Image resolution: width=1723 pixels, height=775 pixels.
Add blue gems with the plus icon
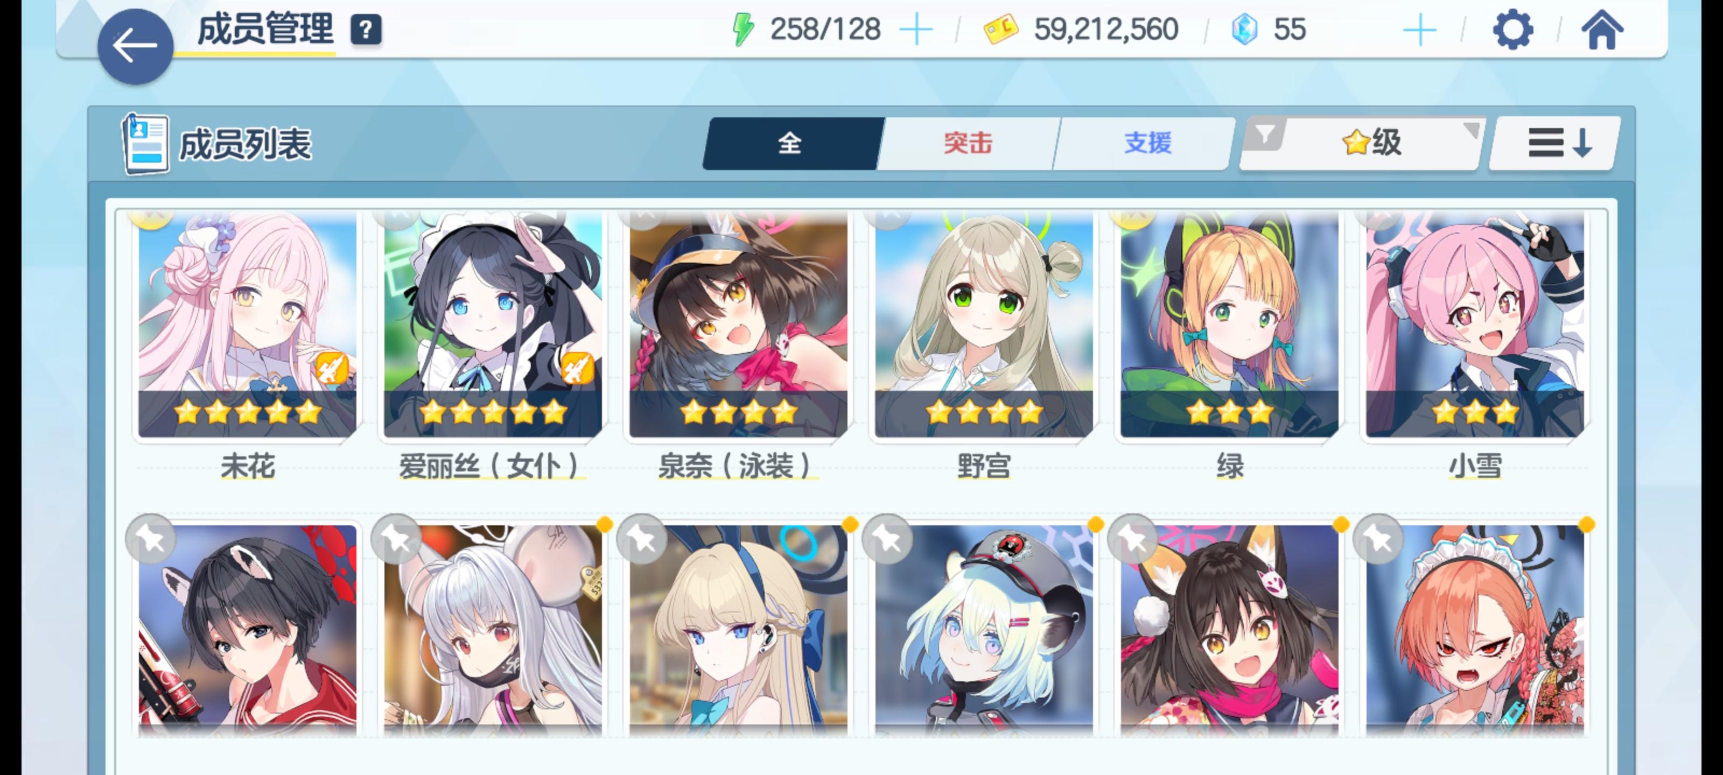pyautogui.click(x=1419, y=30)
